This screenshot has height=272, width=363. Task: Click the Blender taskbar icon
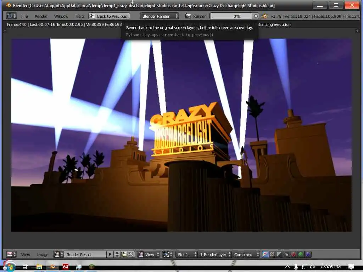tap(53, 267)
